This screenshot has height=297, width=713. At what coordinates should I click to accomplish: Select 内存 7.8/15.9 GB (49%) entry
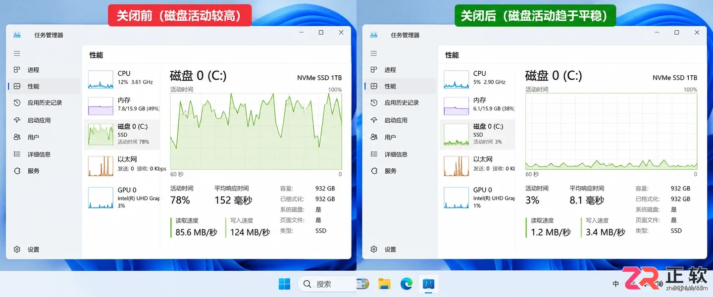click(122, 105)
